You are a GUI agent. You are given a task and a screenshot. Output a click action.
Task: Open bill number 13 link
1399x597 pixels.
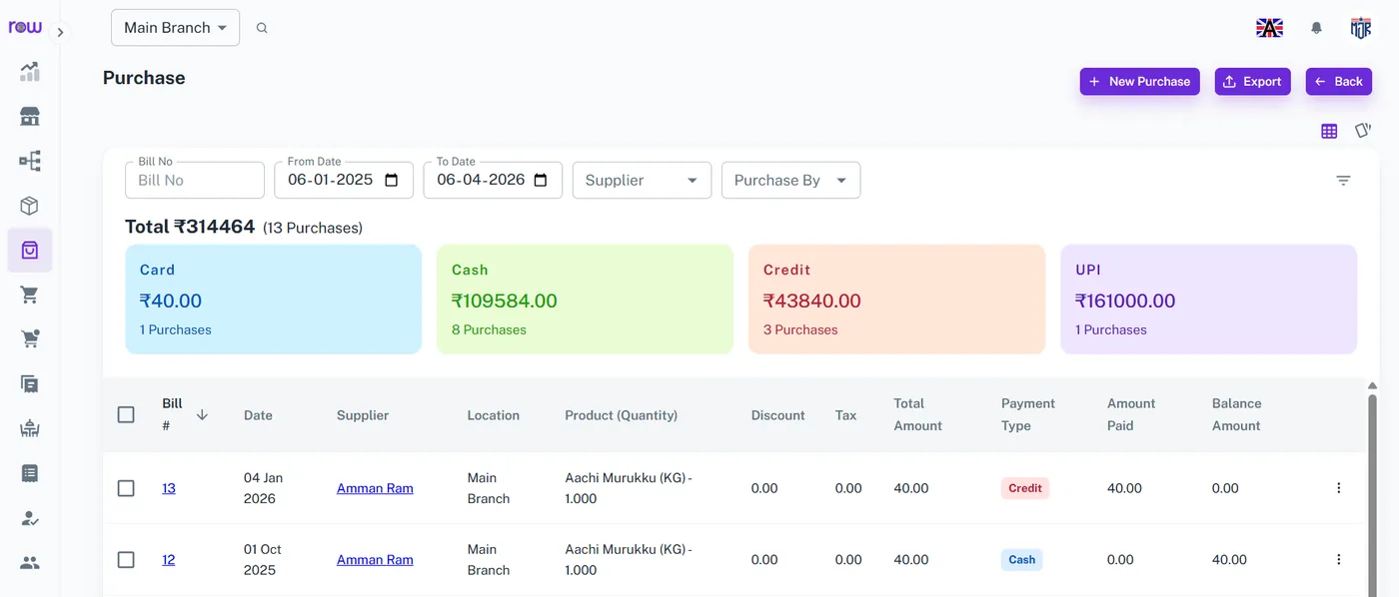169,488
